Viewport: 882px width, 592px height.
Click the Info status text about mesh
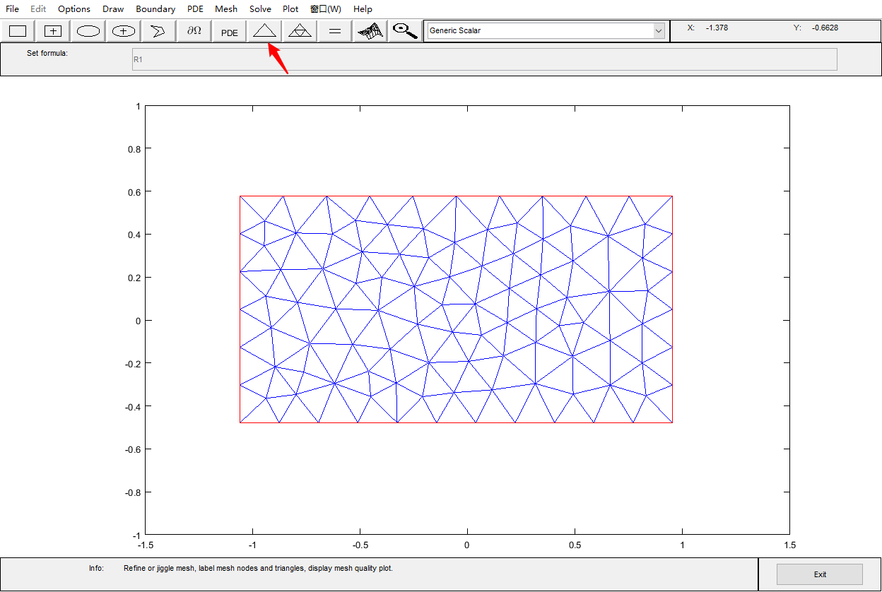258,568
